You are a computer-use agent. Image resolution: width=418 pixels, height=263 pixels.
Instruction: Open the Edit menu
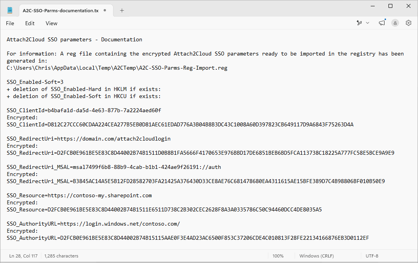pyautogui.click(x=30, y=23)
